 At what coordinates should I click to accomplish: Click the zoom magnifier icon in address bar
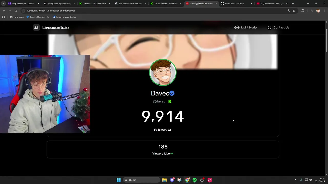[x=289, y=11]
